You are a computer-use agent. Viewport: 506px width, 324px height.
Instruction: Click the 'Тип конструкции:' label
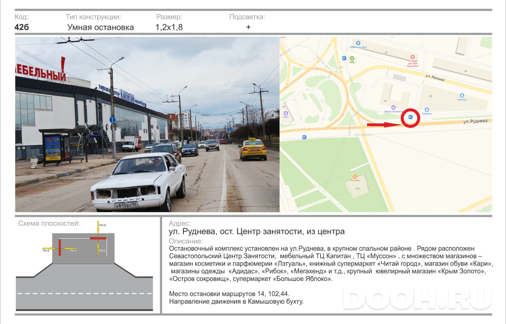pyautogui.click(x=93, y=17)
